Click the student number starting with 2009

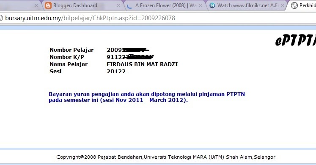pyautogui.click(x=128, y=50)
